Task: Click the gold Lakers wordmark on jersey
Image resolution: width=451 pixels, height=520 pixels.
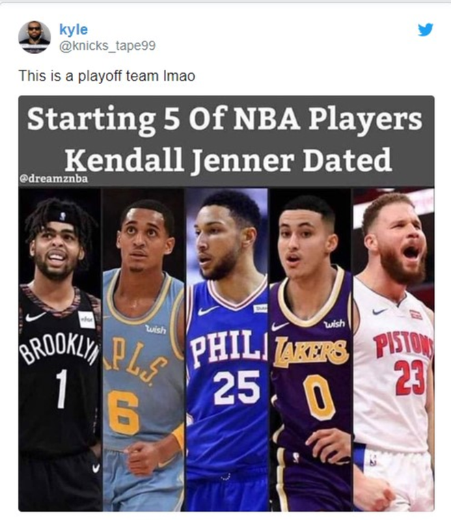Action: coord(311,351)
